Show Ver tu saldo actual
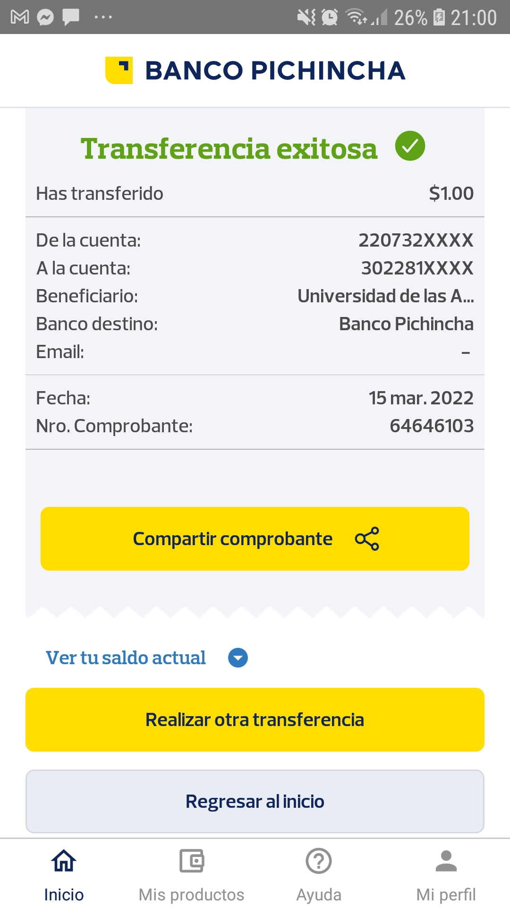The image size is (510, 907). pos(126,658)
